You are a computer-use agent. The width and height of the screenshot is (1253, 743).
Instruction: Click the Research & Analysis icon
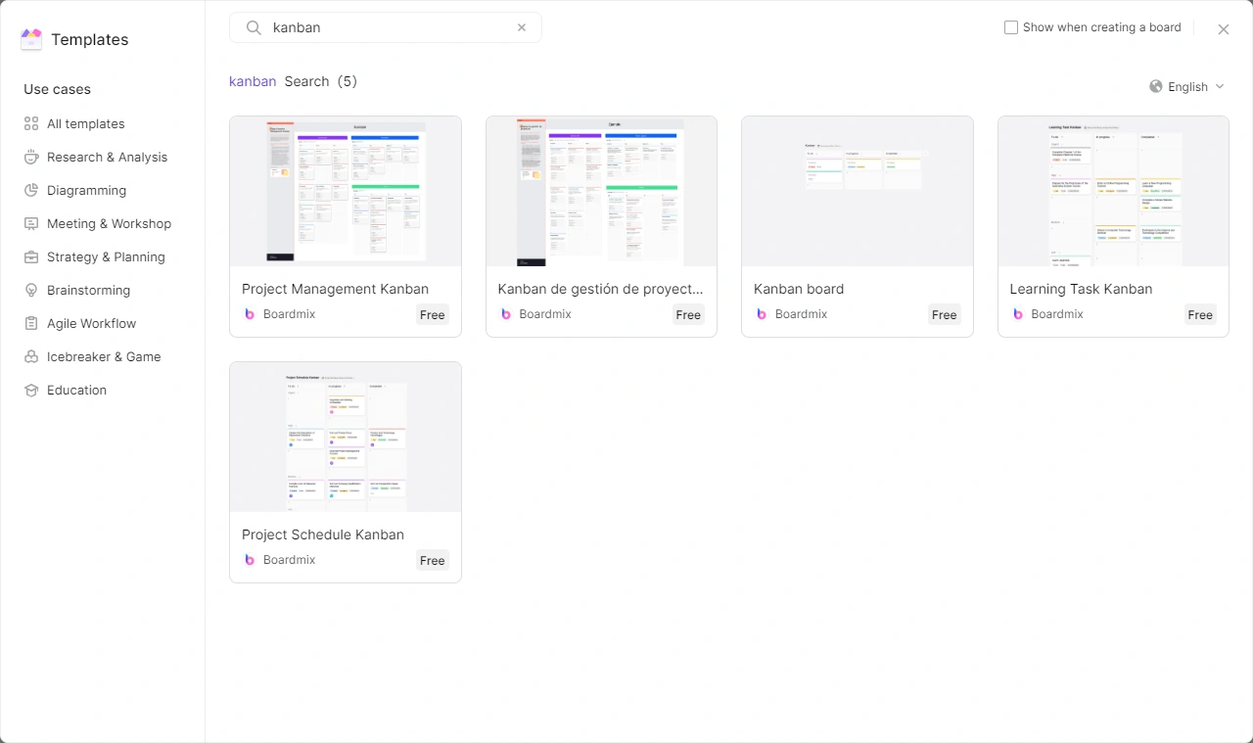(x=31, y=158)
